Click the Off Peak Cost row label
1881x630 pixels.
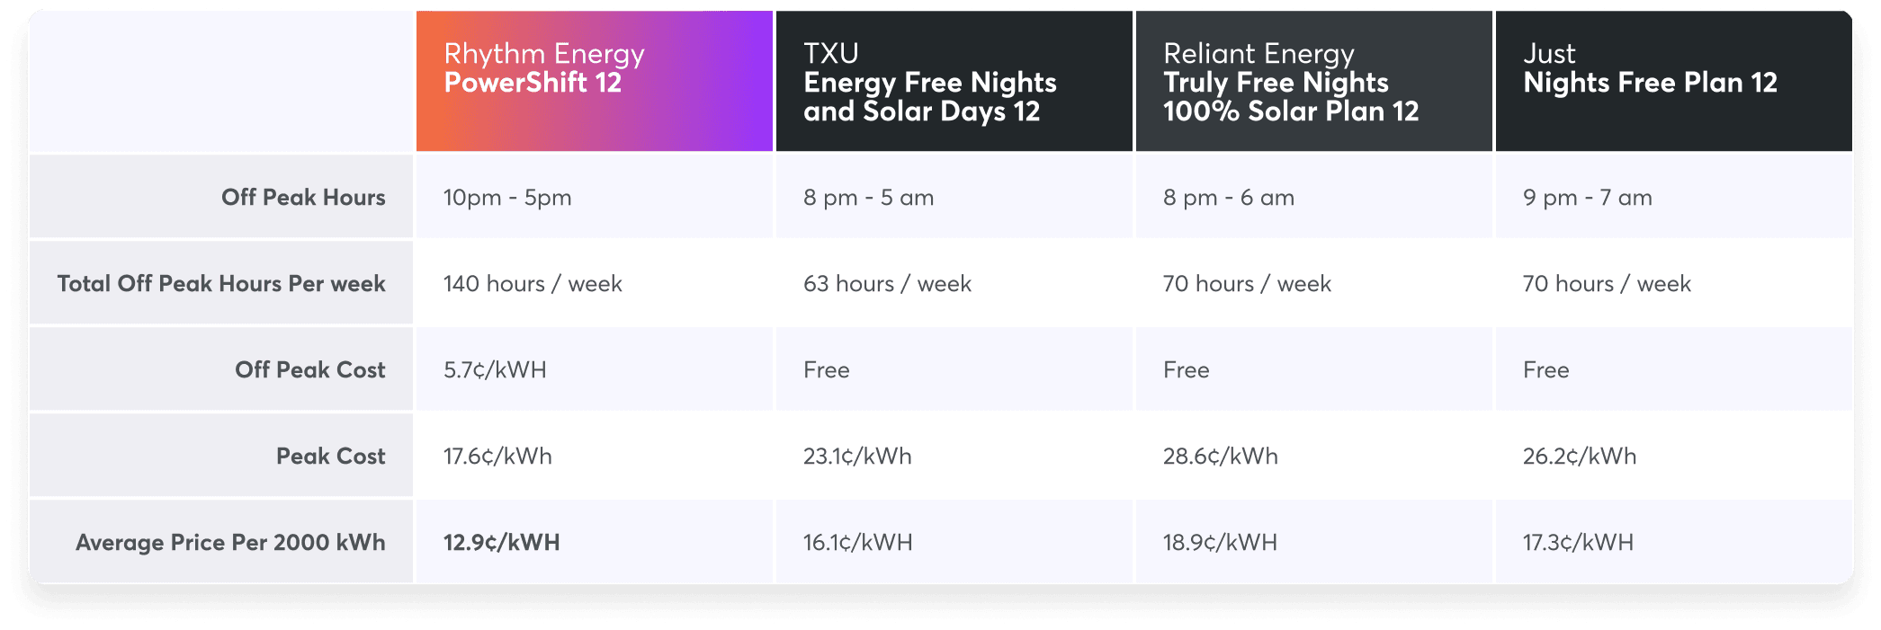tap(309, 370)
